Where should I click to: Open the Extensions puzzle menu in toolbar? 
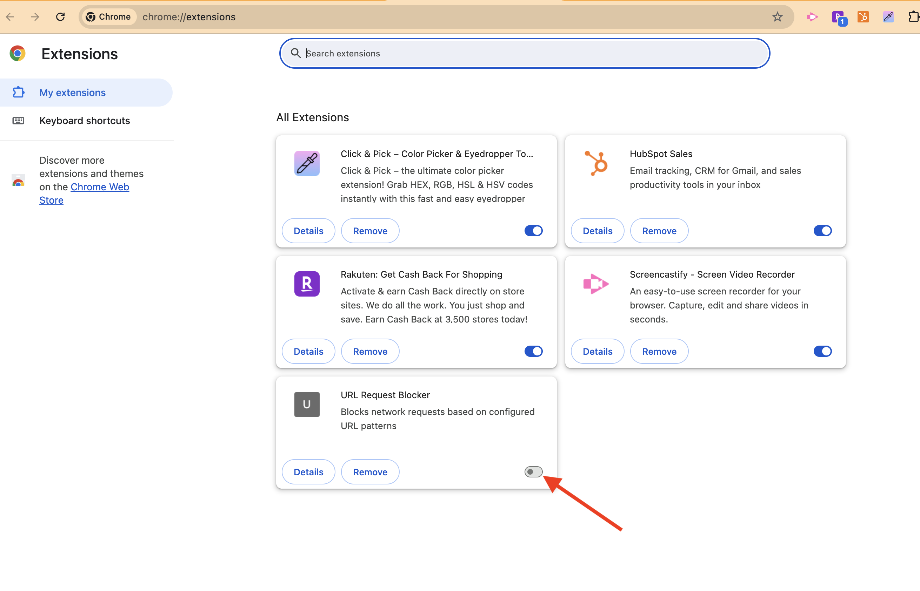coord(913,17)
